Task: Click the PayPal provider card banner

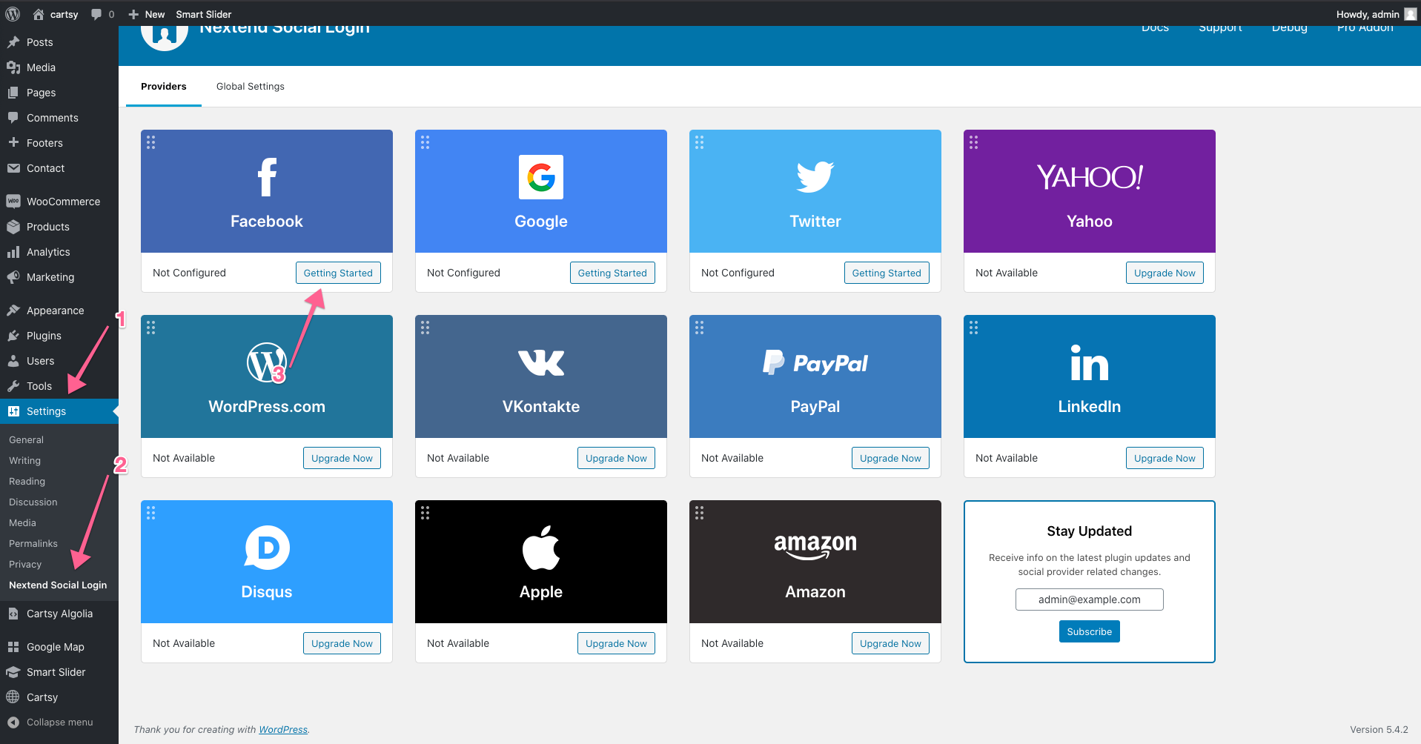Action: (815, 376)
